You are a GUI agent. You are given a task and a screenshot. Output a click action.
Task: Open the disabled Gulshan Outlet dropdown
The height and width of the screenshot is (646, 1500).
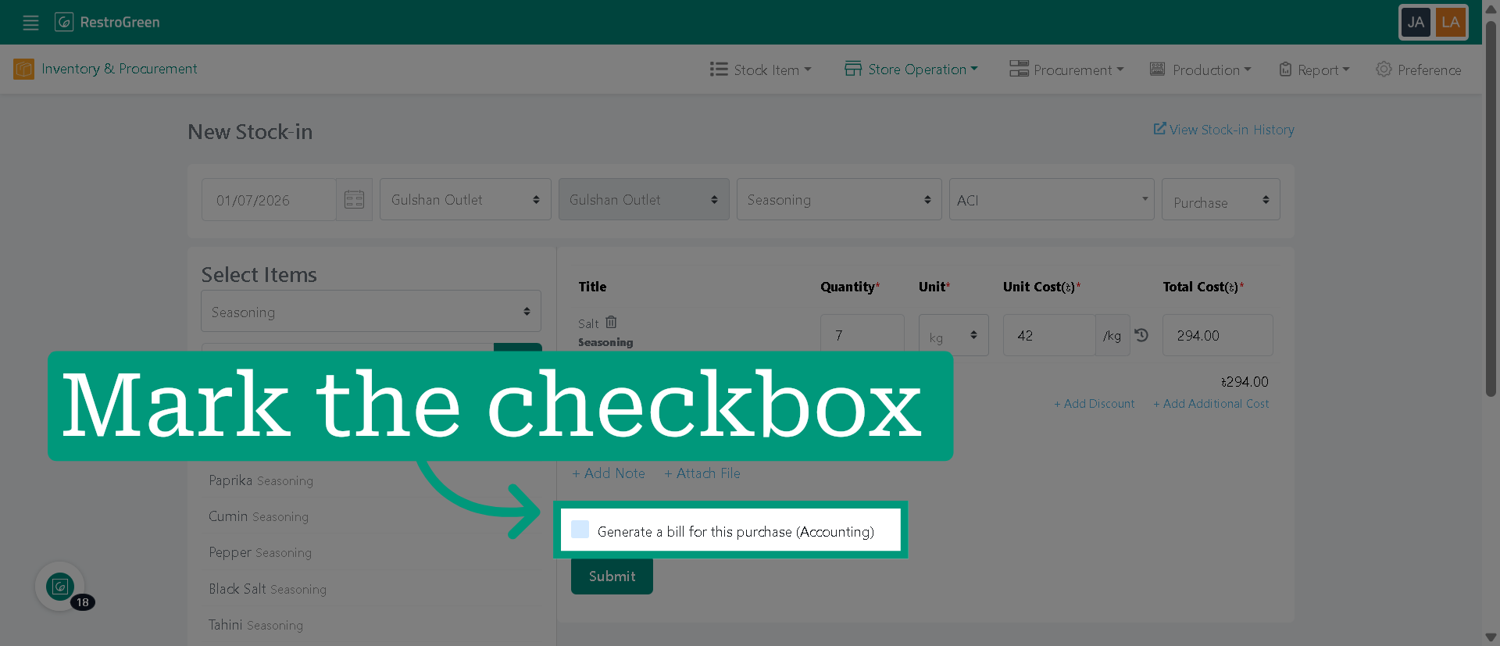[644, 200]
